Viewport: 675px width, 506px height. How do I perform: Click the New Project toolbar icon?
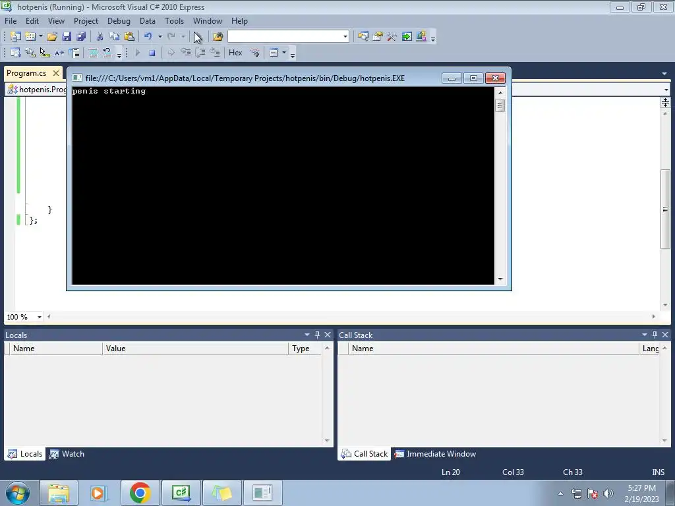[16, 37]
